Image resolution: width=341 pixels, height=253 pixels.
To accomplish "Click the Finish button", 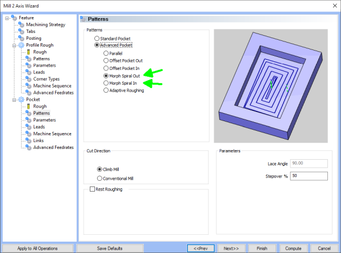I will (x=262, y=248).
